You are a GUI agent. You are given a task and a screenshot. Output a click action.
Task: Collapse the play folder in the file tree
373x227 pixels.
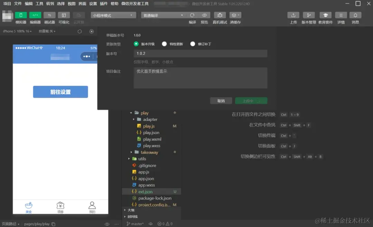click(131, 112)
